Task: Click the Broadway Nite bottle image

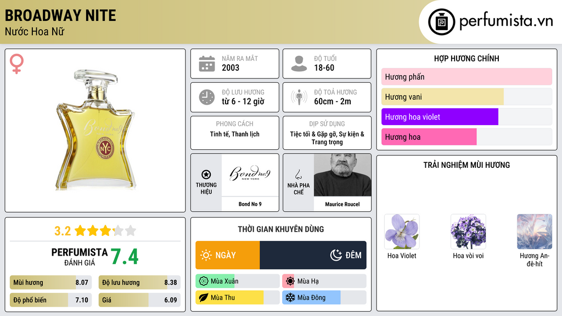Action: tap(95, 129)
